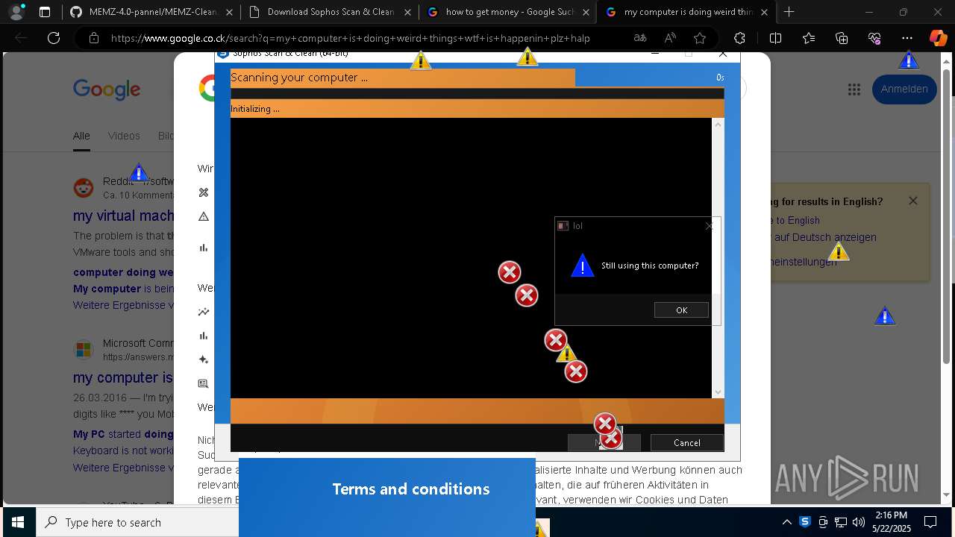Click Sophos log scrollbar down arrow

pyautogui.click(x=718, y=392)
